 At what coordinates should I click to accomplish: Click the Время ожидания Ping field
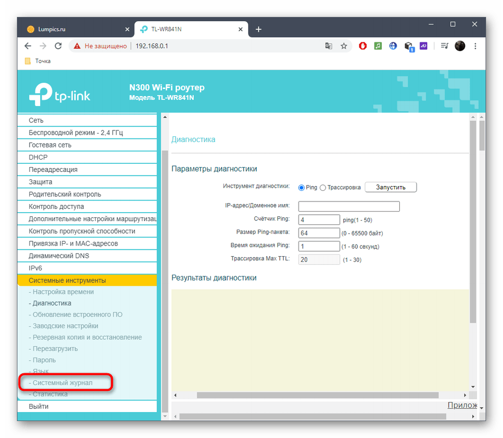(x=319, y=246)
